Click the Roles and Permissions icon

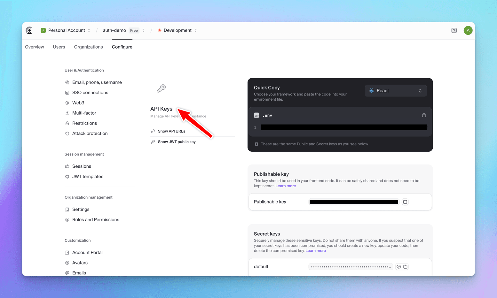click(67, 220)
